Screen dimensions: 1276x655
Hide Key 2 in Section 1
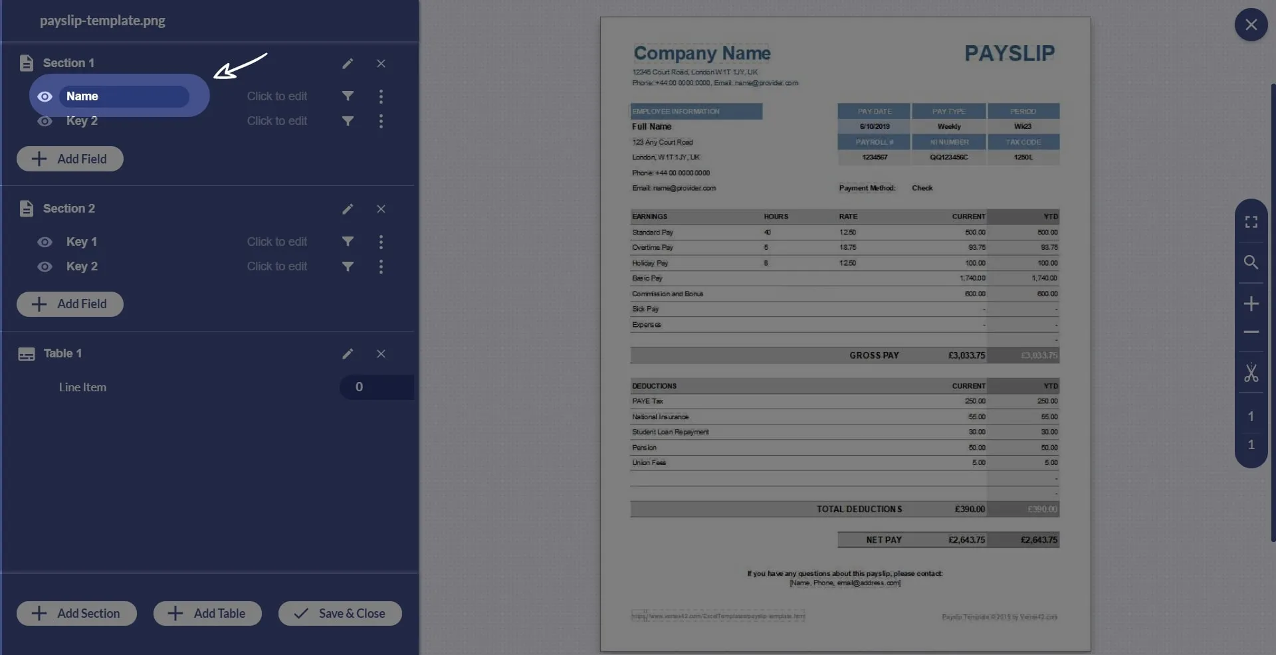(x=45, y=122)
